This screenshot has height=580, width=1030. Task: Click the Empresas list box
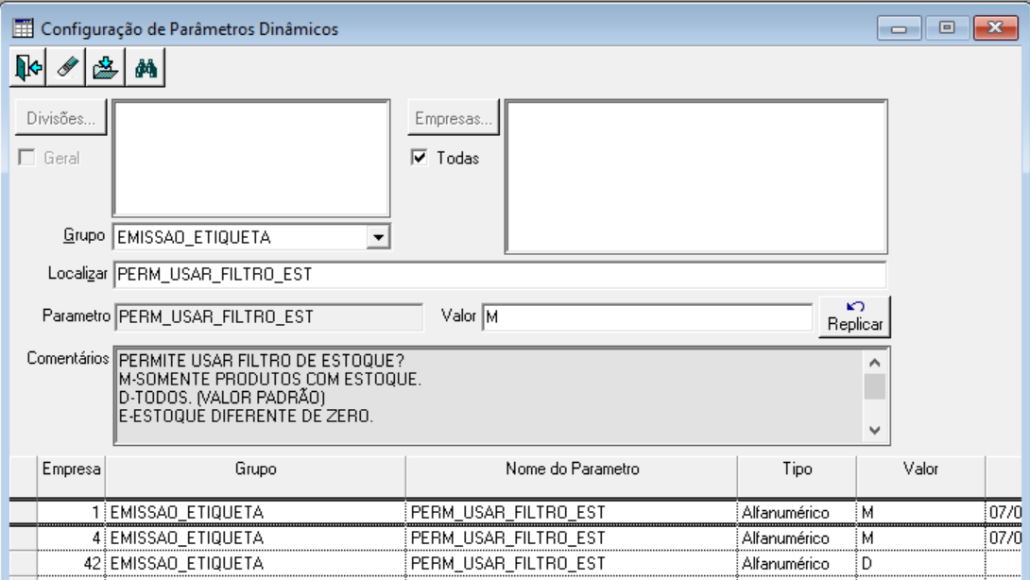[x=696, y=177]
